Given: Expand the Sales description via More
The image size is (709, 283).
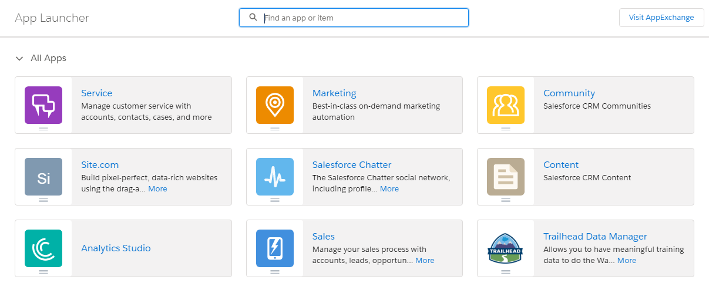Looking at the screenshot, I should (x=425, y=261).
